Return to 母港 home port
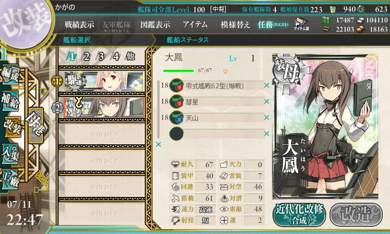This screenshot has width=390, height=234. click(x=36, y=125)
